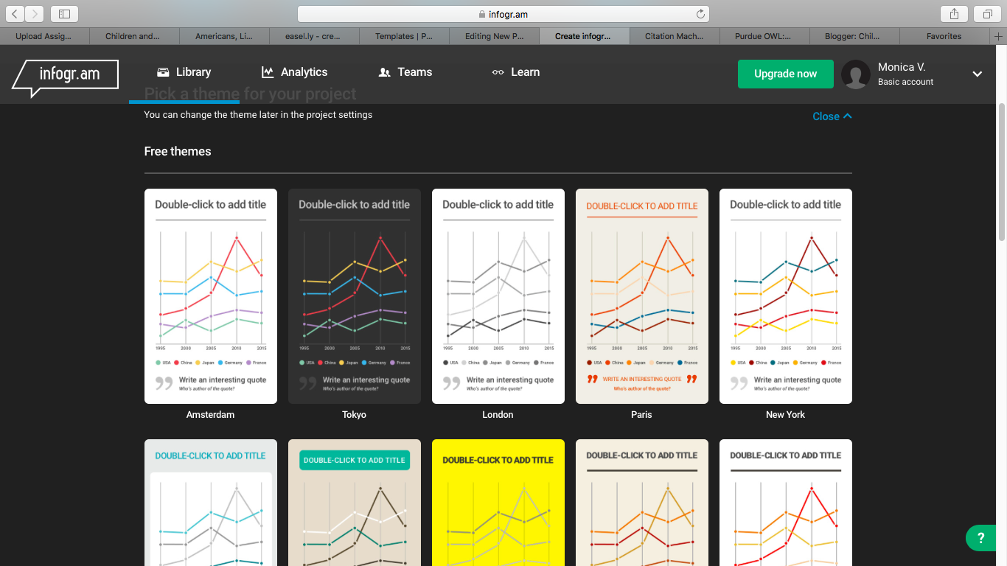Switch to the easel.ly tab
The height and width of the screenshot is (566, 1007).
pyautogui.click(x=314, y=36)
